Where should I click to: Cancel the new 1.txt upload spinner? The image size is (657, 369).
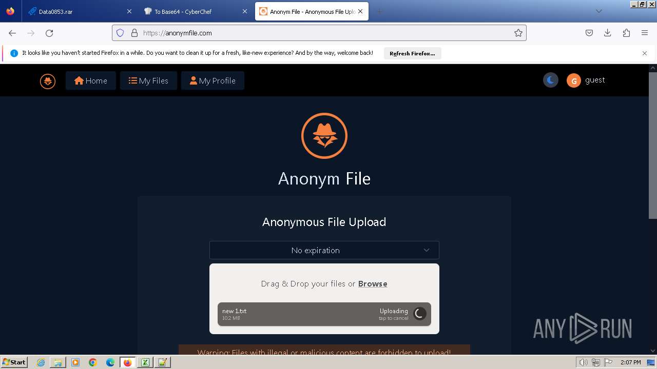point(419,314)
